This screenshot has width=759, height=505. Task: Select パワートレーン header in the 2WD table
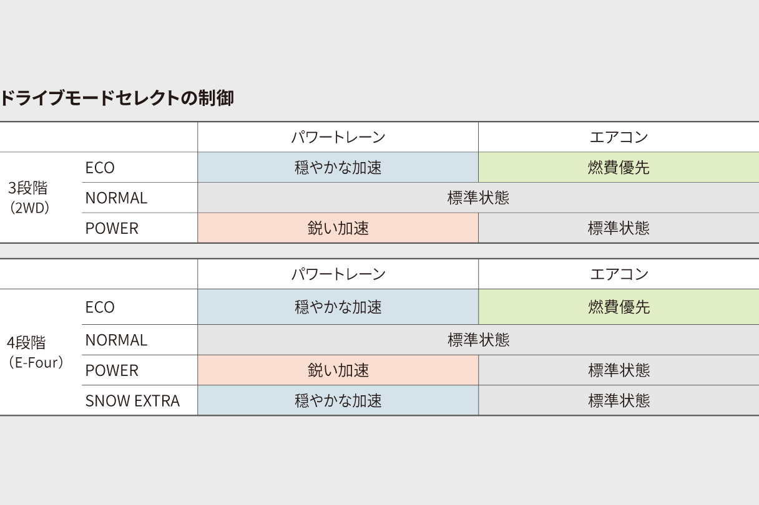[x=338, y=137]
